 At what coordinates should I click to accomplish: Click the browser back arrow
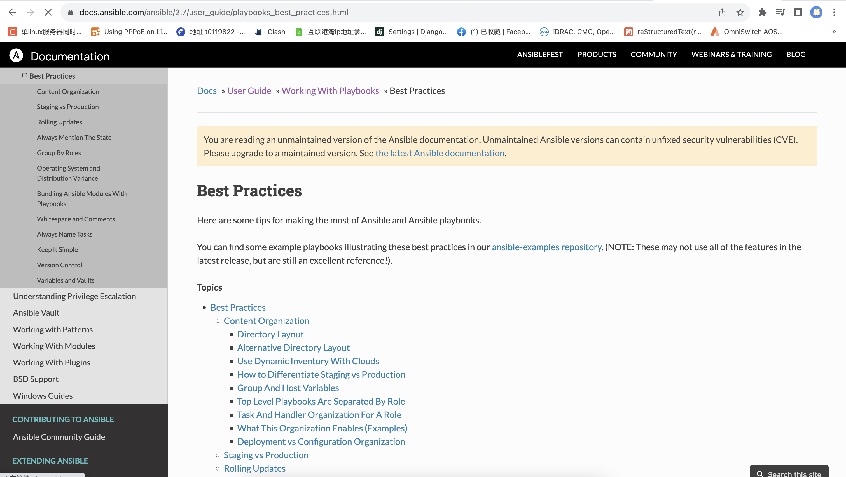12,13
